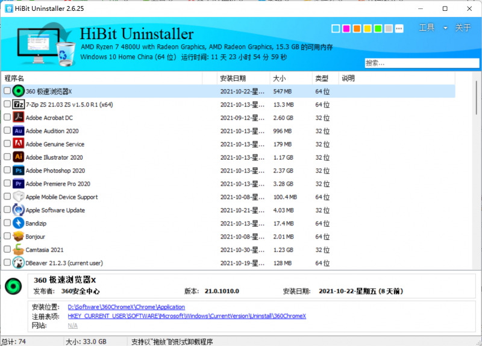This screenshot has width=482, height=346.
Task: Select the Apple Software Update row
Action: (x=228, y=210)
